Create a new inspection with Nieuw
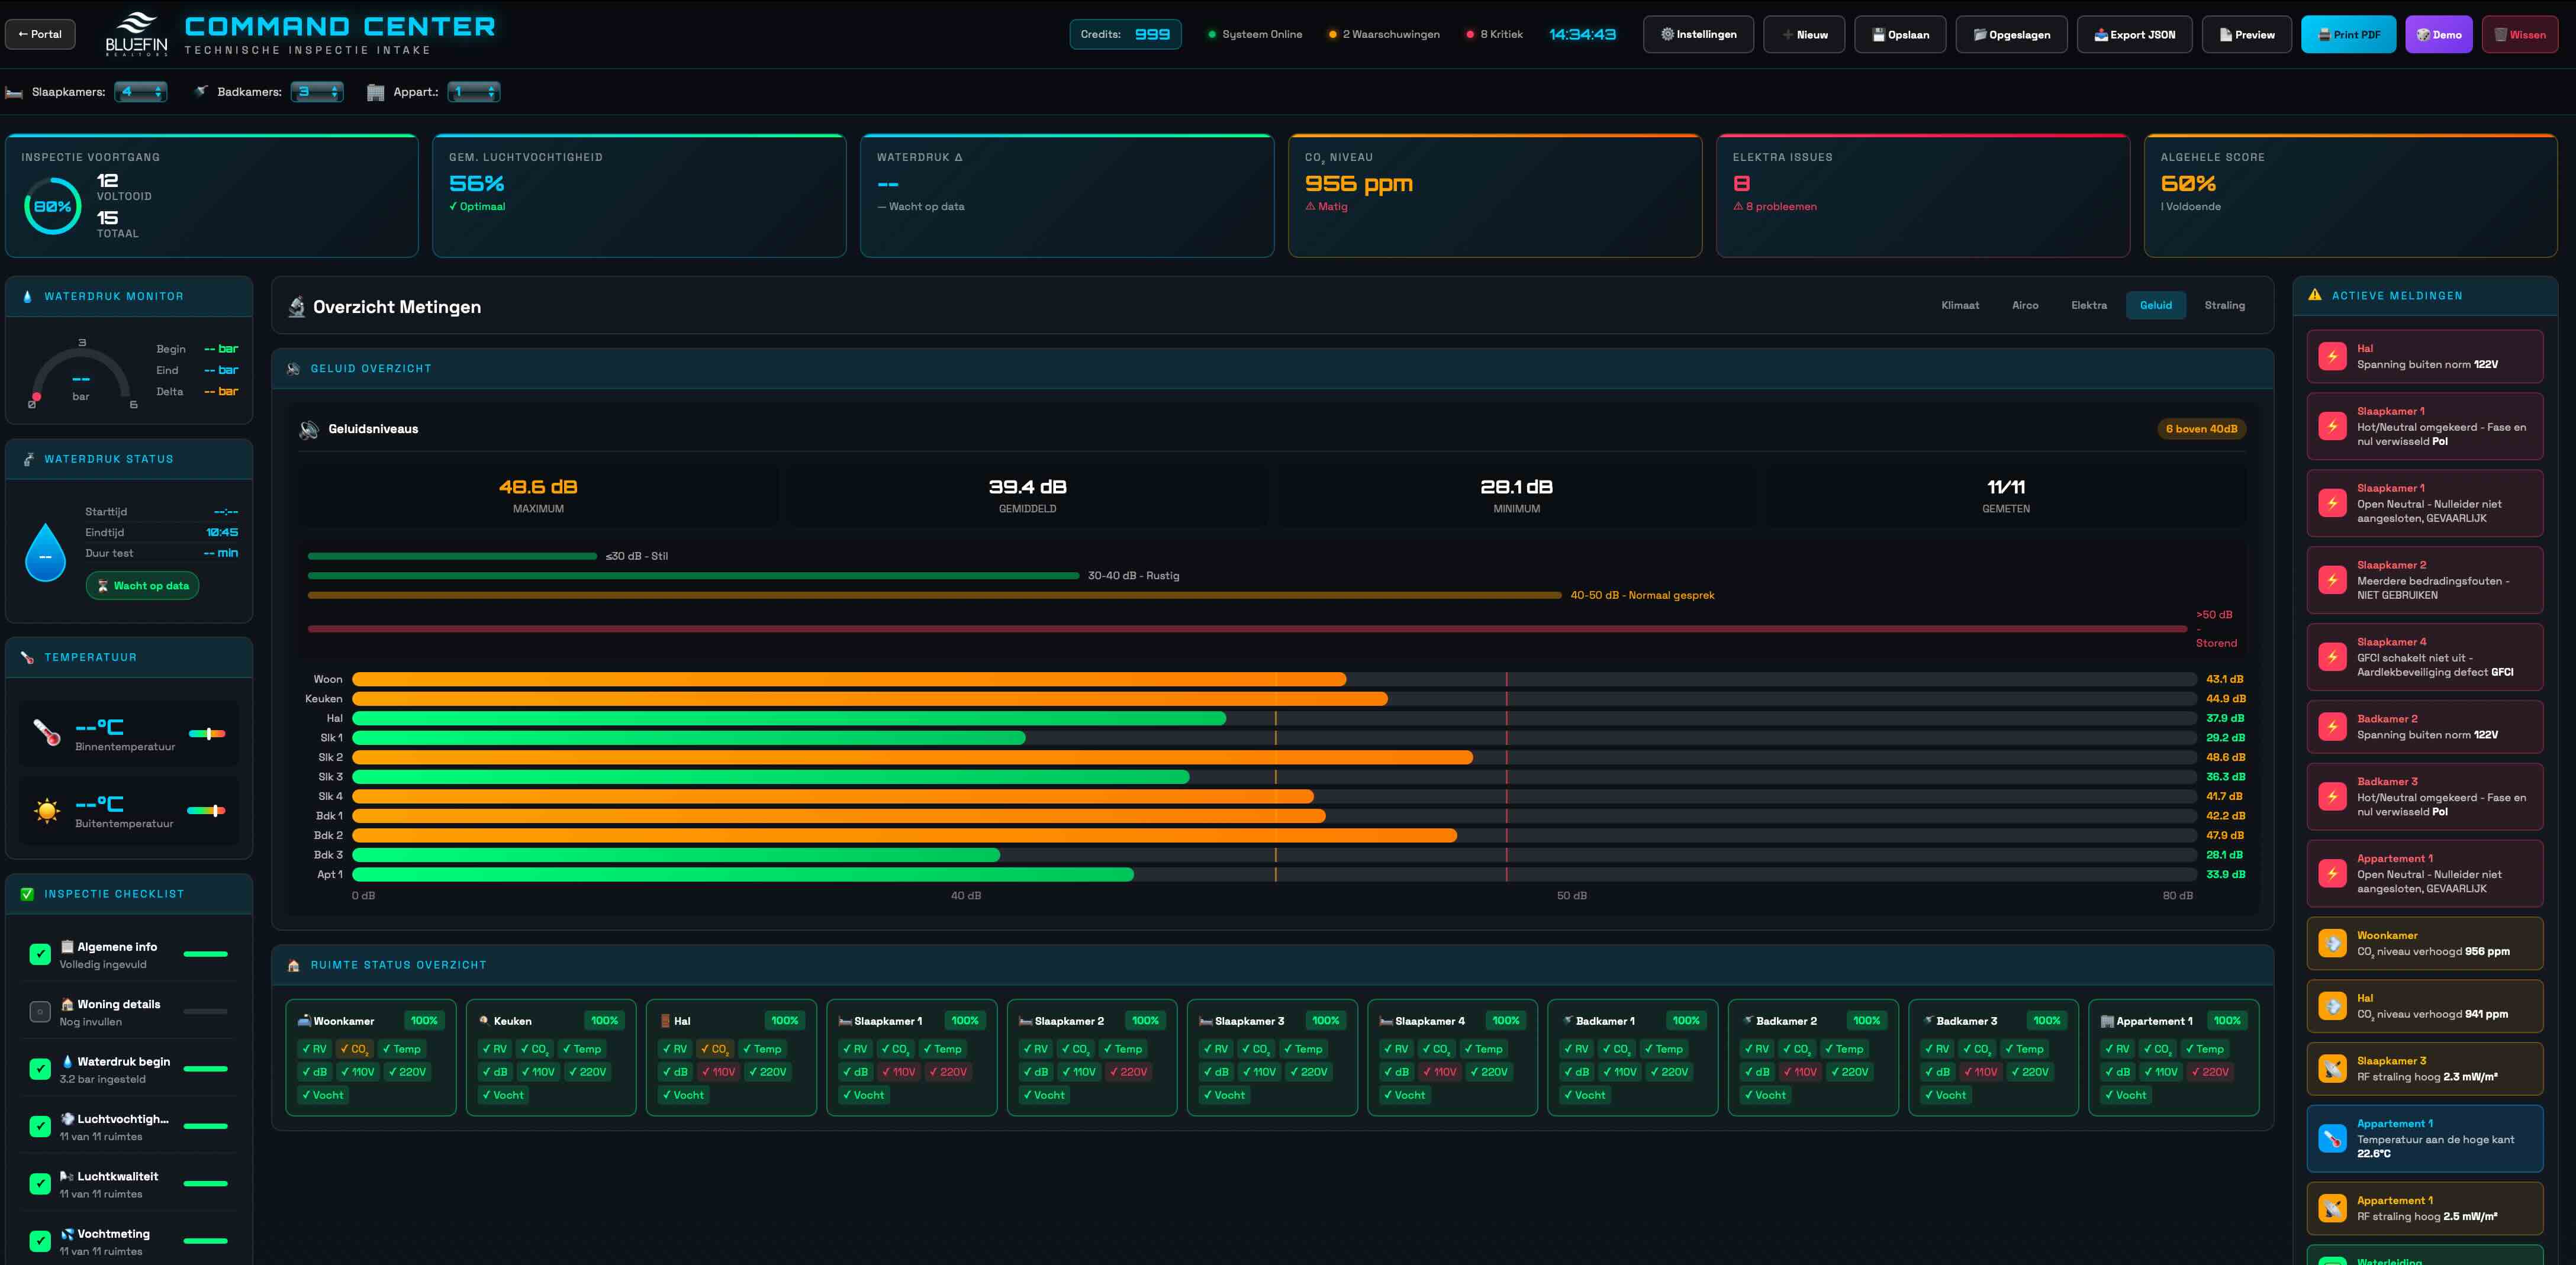 pyautogui.click(x=1804, y=34)
